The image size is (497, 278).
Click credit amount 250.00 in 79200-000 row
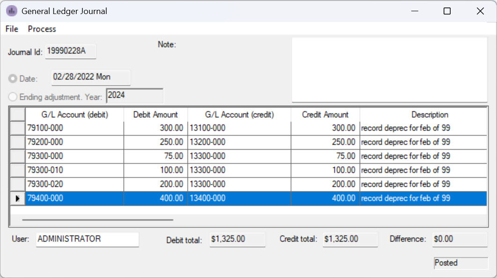point(325,142)
